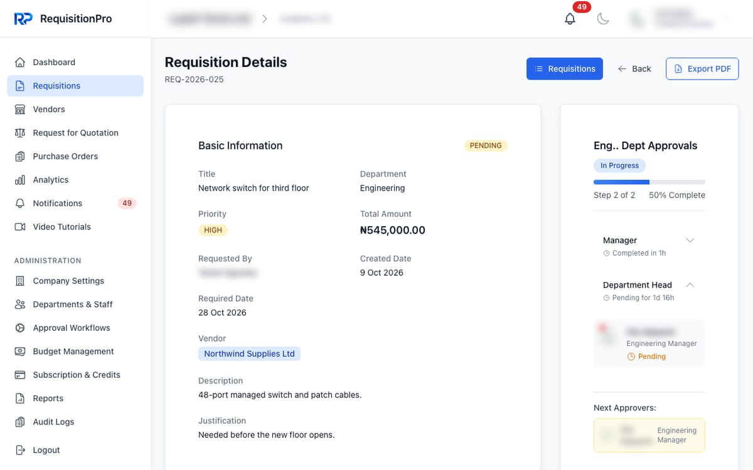The image size is (753, 470).
Task: Click the Purchase Orders clipboard icon
Action: pyautogui.click(x=20, y=157)
